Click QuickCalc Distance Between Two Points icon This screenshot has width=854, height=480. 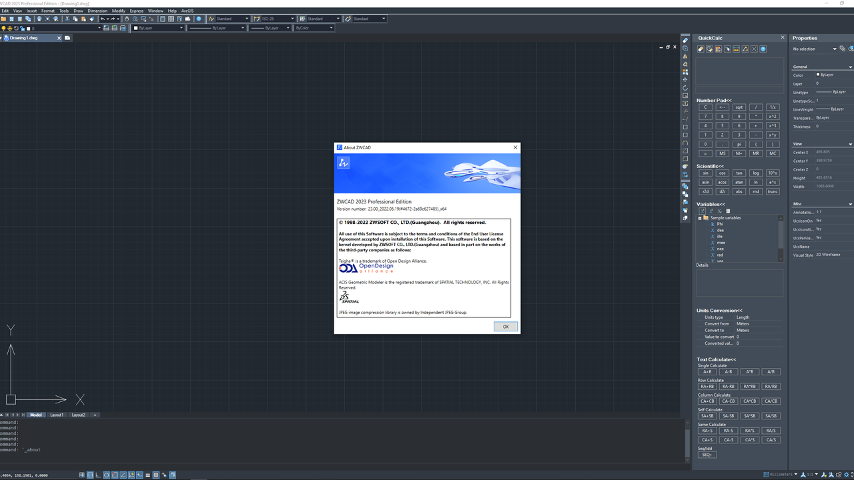(x=736, y=49)
